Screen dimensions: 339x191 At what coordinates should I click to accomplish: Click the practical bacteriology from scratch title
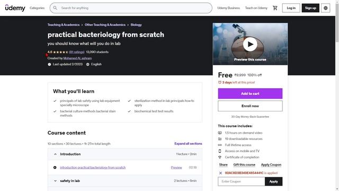point(106,34)
